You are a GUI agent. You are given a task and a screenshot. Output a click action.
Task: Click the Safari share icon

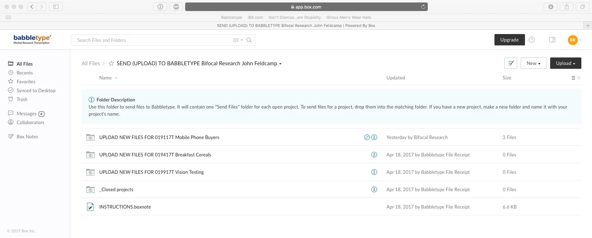coord(567,7)
